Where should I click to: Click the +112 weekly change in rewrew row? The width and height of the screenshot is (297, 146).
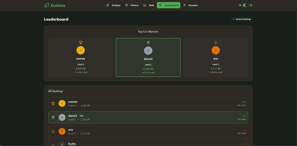pos(244,102)
